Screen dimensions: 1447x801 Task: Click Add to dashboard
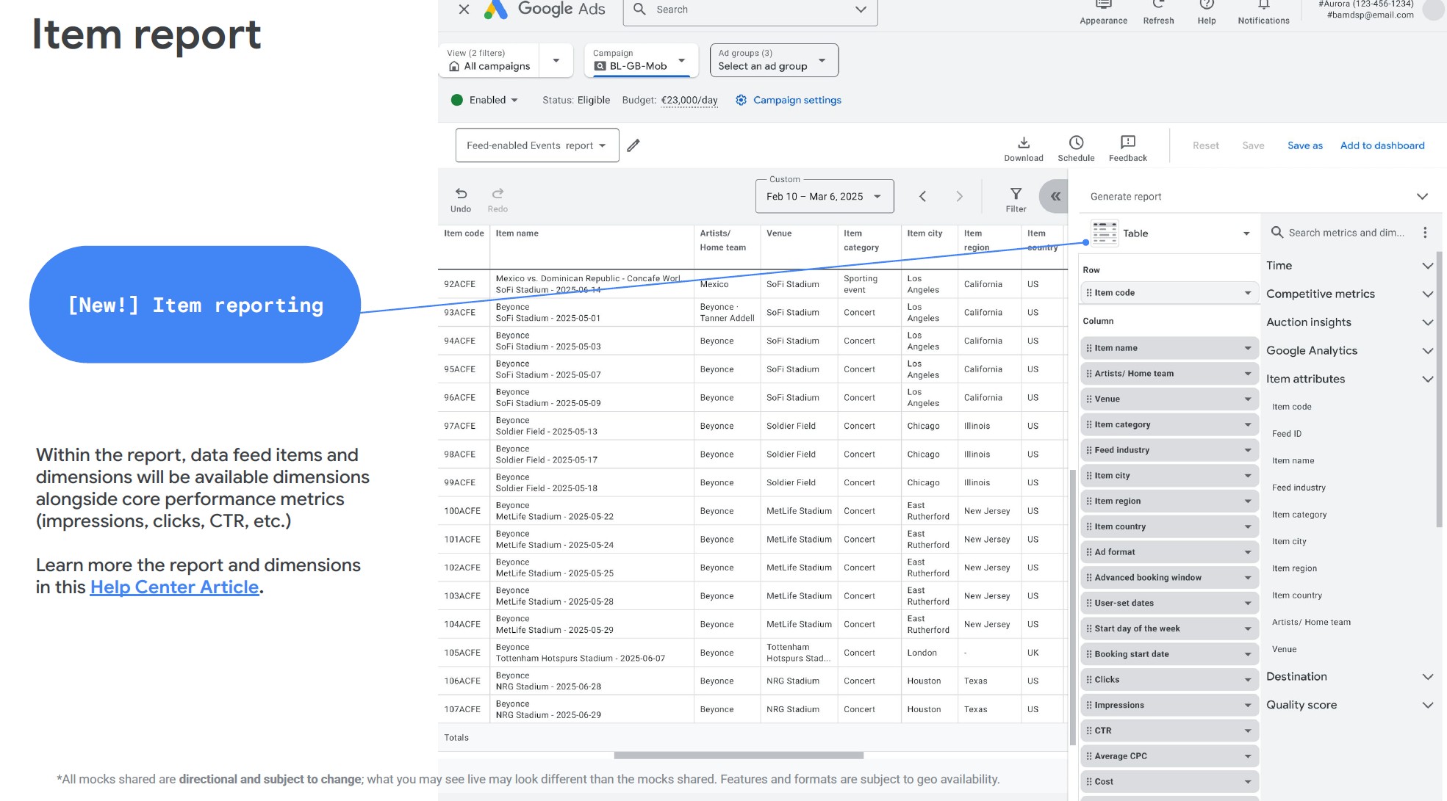click(1382, 145)
